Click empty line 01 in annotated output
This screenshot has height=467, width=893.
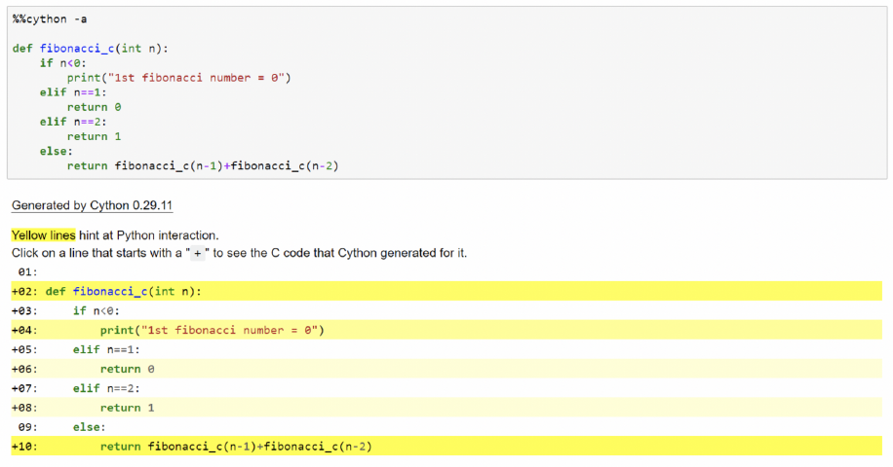click(x=446, y=272)
